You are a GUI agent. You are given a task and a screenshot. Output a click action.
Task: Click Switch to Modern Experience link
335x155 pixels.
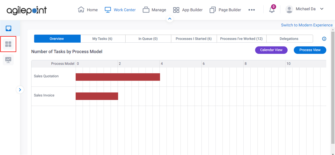(x=307, y=25)
